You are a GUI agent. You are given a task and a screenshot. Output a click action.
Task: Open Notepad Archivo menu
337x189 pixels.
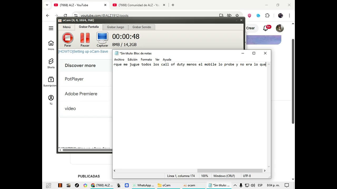(x=119, y=60)
